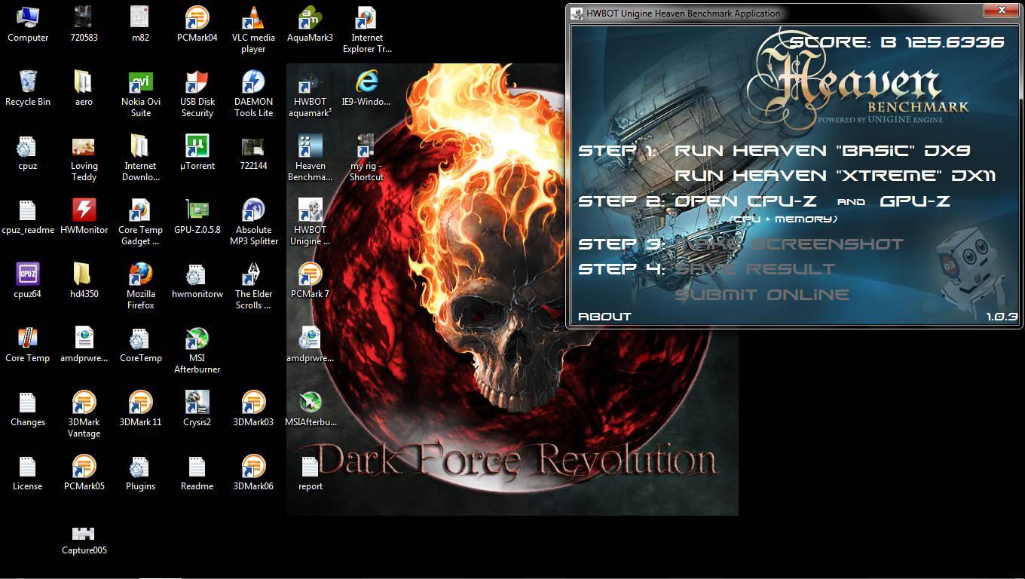Viewport: 1025px width, 579px height.
Task: Open the IE9-Windows installer icon
Action: coord(366,89)
